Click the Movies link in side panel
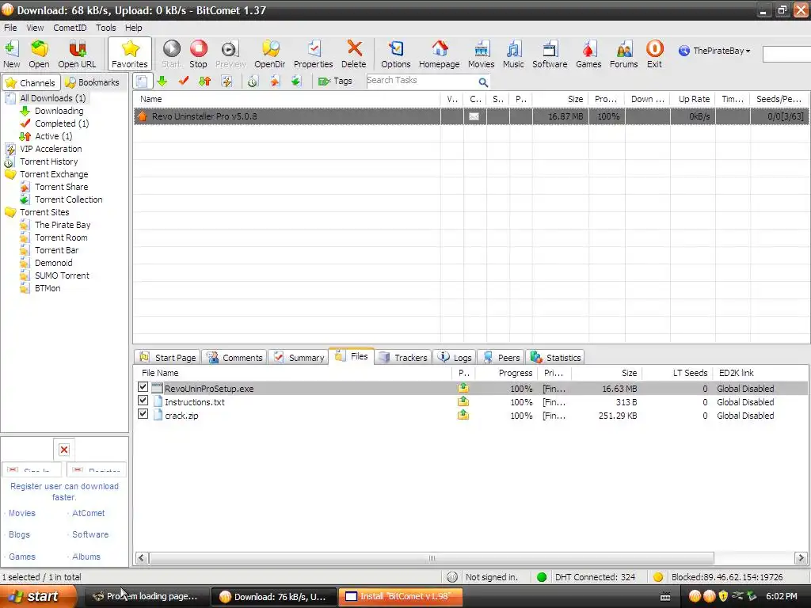 click(x=21, y=513)
